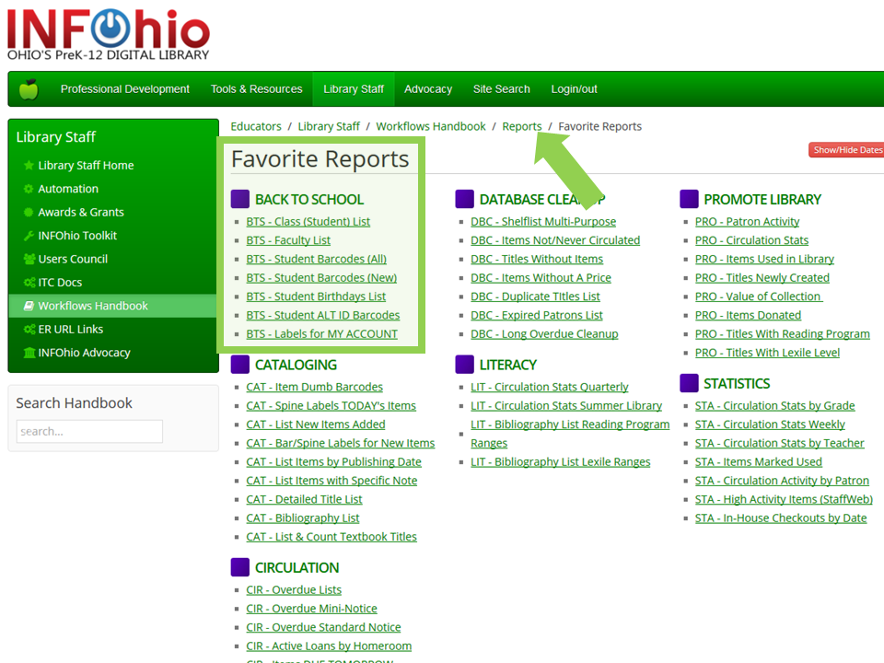Open STA - In-House Checkouts by Date
Image resolution: width=884 pixels, height=663 pixels.
[781, 518]
